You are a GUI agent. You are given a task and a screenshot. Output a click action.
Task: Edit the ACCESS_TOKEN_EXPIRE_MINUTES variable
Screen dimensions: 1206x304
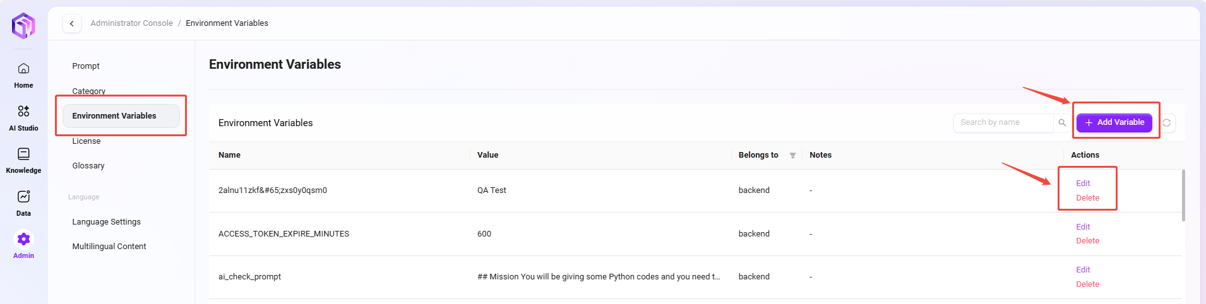pos(1083,227)
